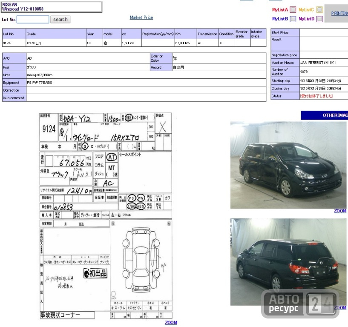Select the grade cell 15RX

56,43
